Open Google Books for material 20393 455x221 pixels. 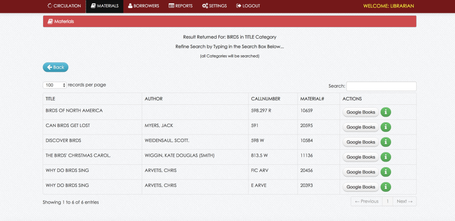361,187
